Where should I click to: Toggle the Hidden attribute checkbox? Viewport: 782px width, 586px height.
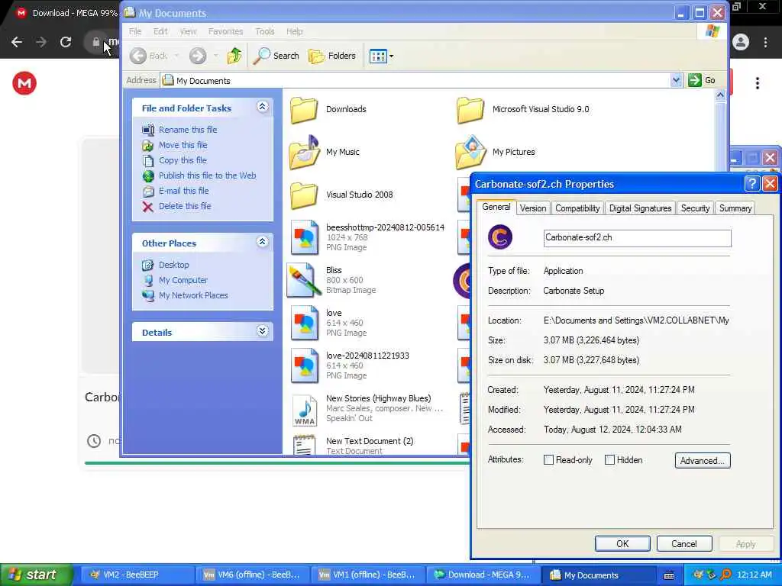pyautogui.click(x=609, y=460)
